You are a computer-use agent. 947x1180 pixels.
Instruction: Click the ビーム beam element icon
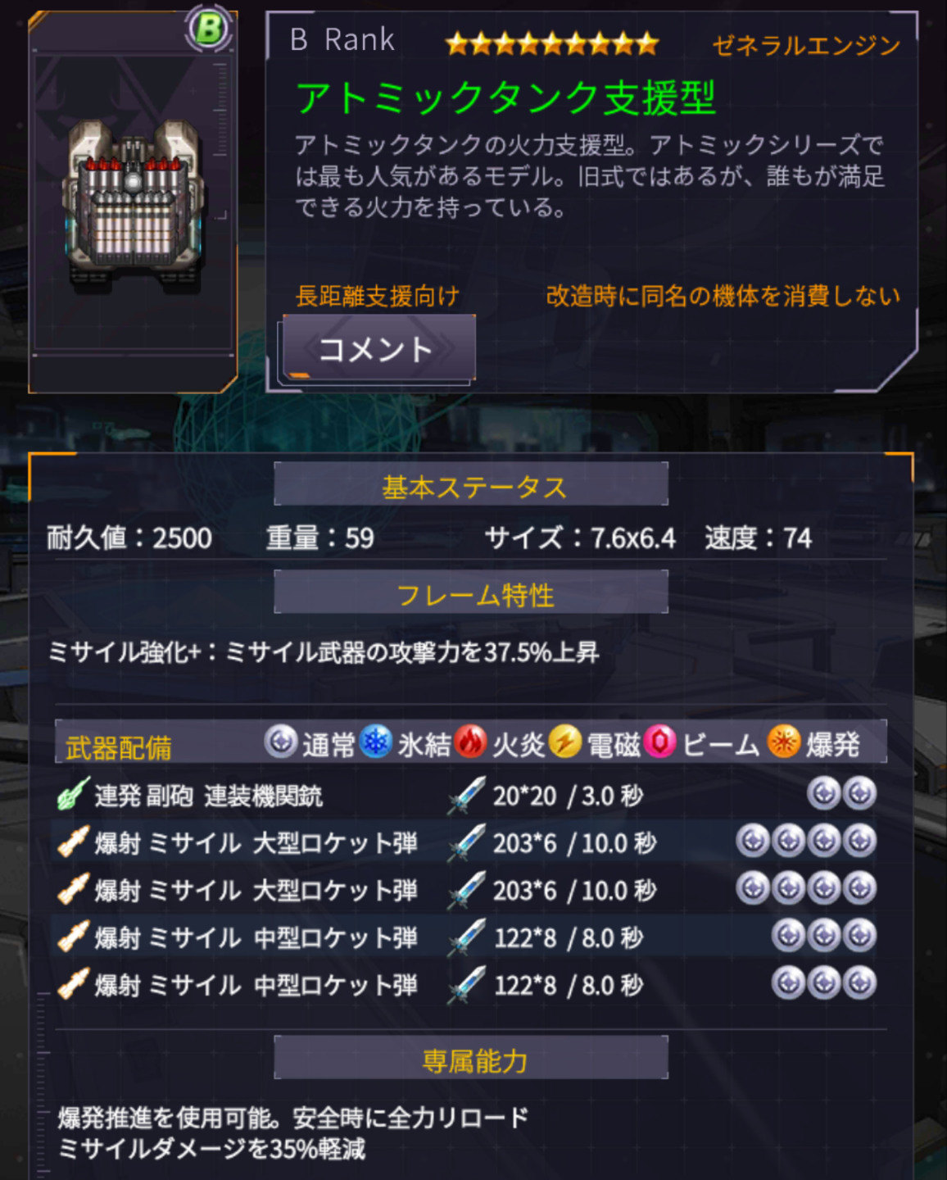click(x=660, y=742)
